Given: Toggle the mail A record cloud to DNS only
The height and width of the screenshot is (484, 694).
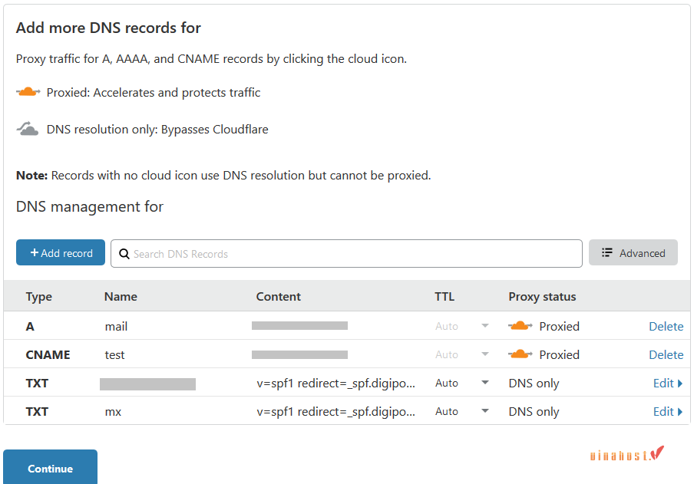Looking at the screenshot, I should point(520,325).
